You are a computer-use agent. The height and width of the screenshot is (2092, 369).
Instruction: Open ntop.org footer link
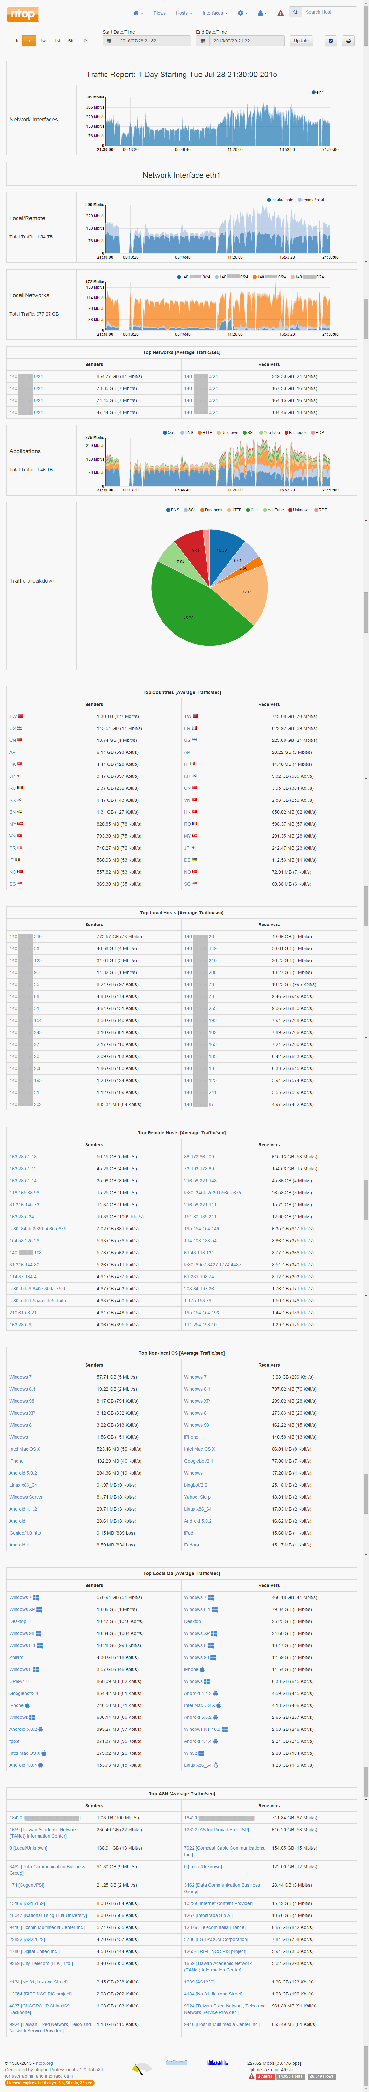(44, 2063)
